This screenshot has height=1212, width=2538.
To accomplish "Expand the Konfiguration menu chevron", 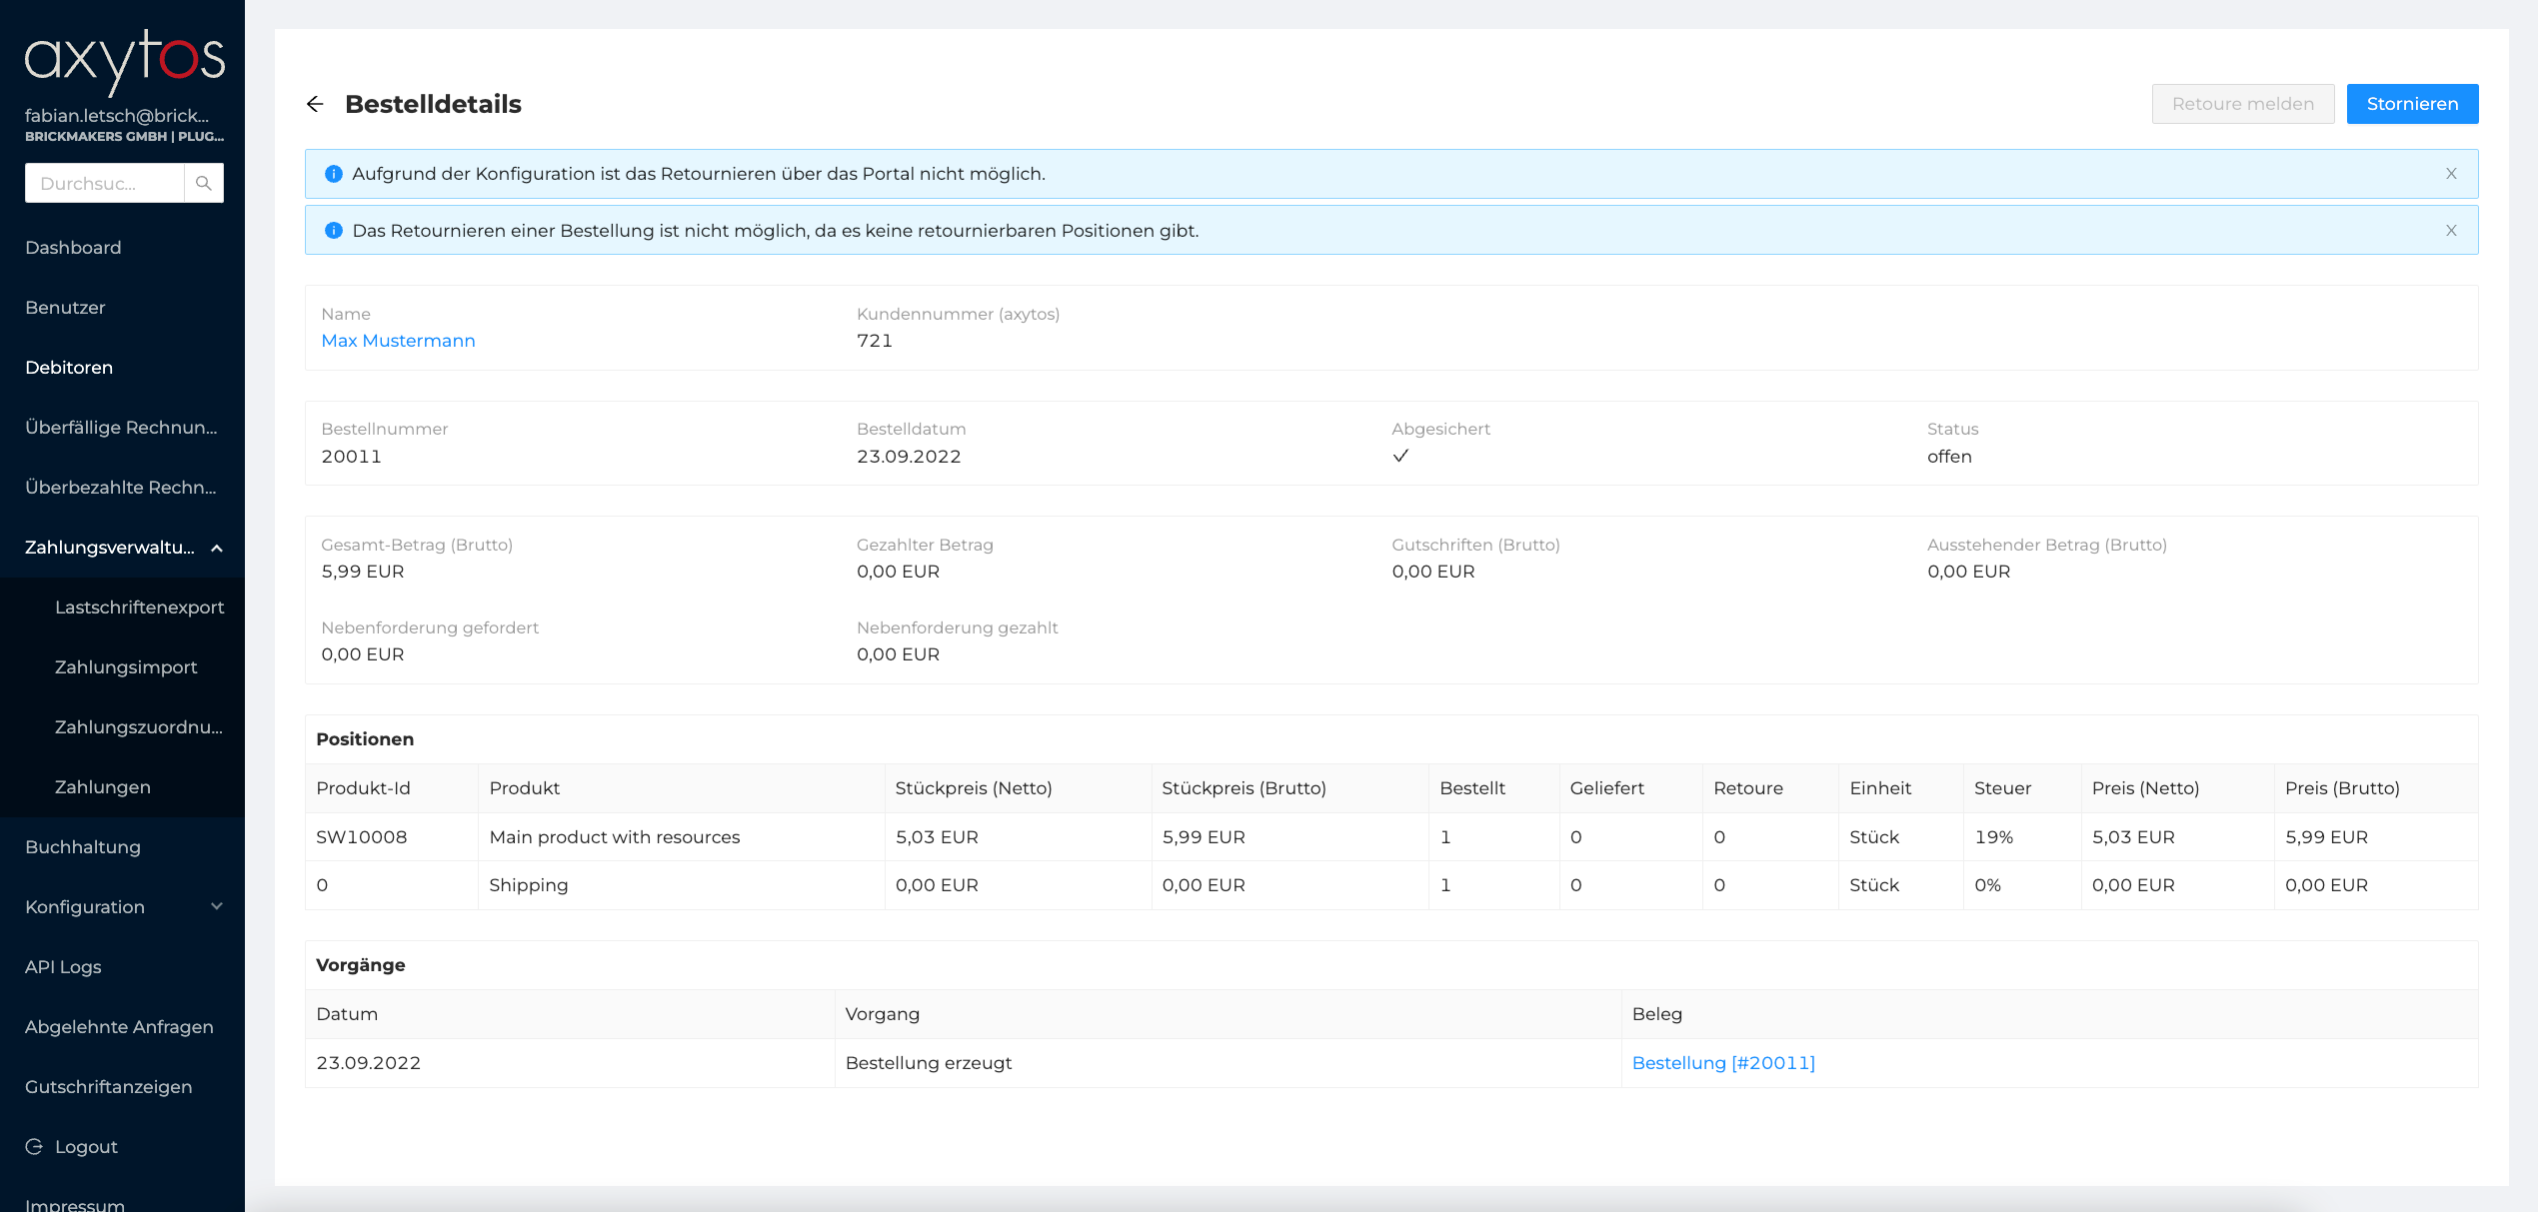I will click(x=217, y=906).
